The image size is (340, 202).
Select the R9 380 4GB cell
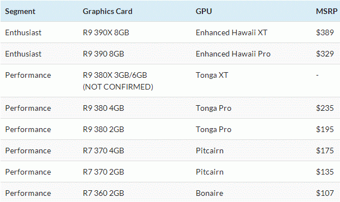click(103, 108)
